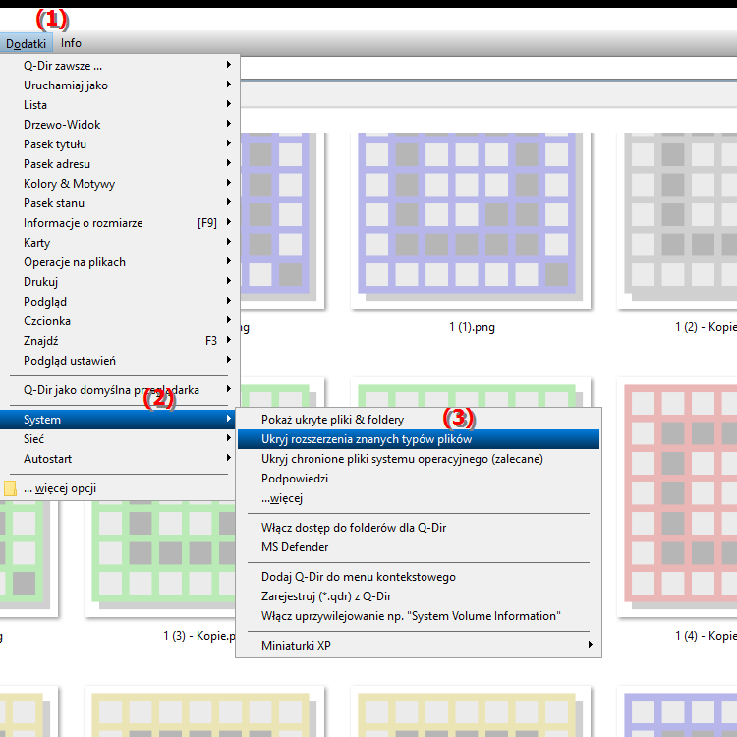
Task: Open Pasek stanu submenu
Action: 120,203
